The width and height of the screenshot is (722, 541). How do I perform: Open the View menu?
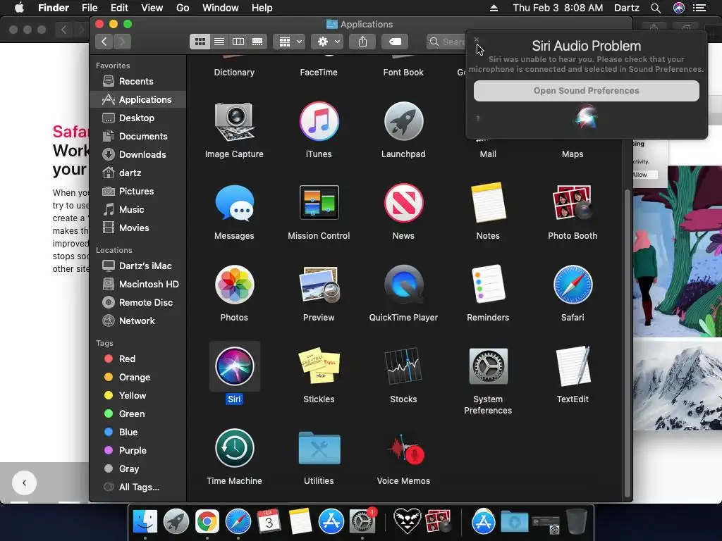click(x=152, y=8)
